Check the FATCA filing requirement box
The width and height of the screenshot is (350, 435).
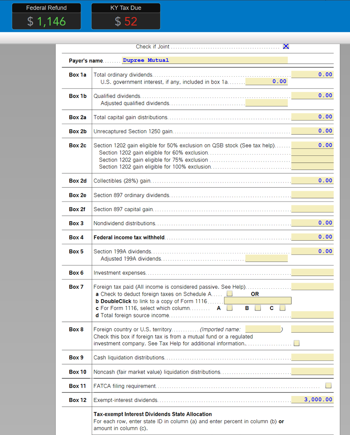328,386
